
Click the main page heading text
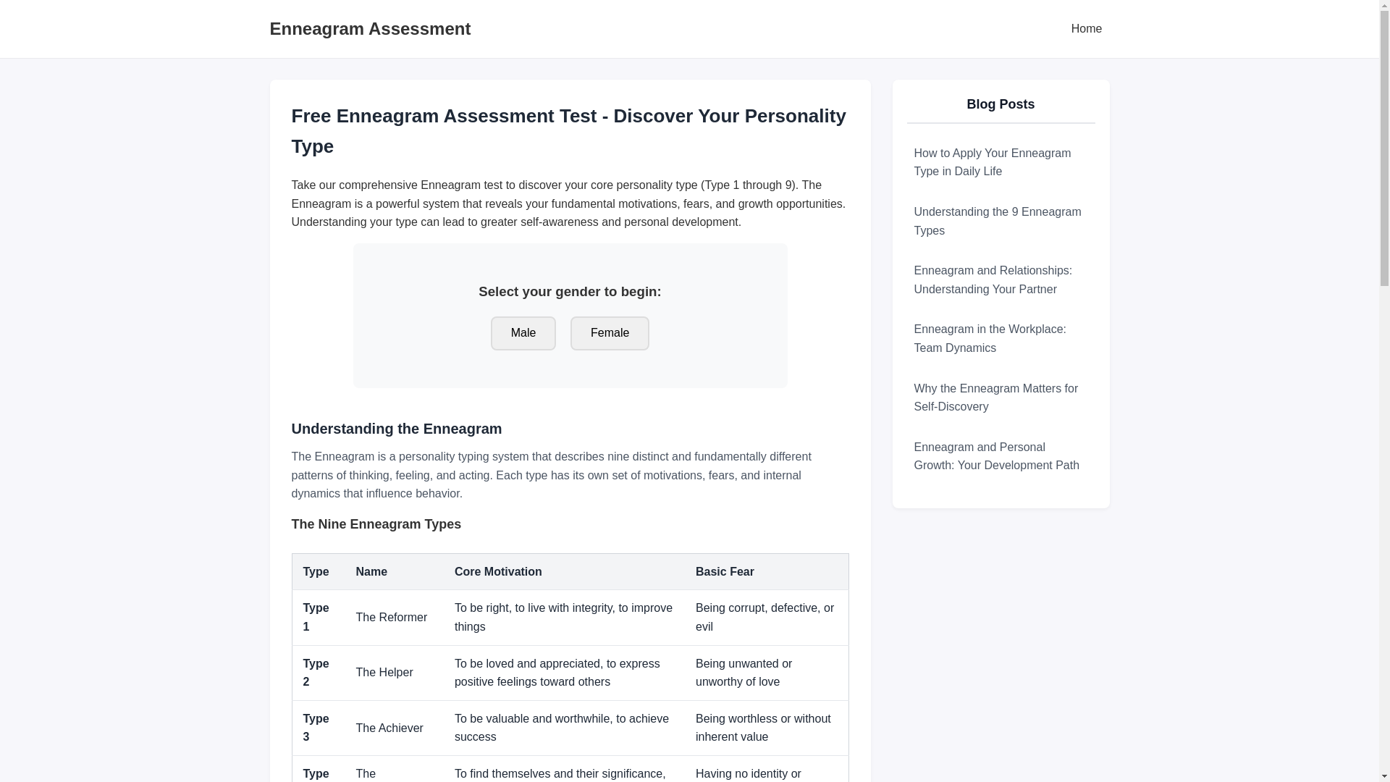point(569,131)
